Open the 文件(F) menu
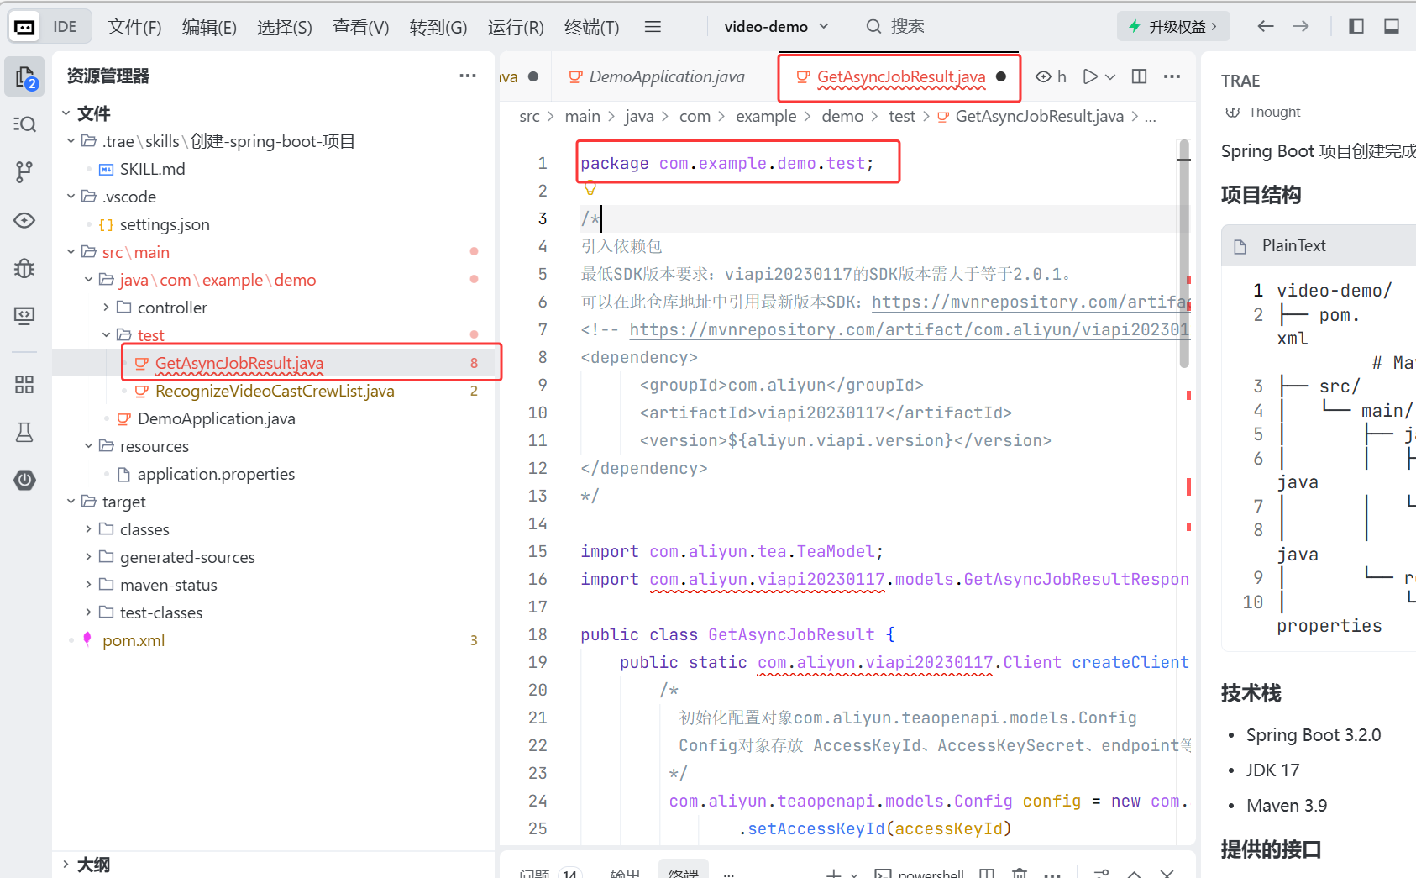The height and width of the screenshot is (878, 1416). tap(134, 27)
